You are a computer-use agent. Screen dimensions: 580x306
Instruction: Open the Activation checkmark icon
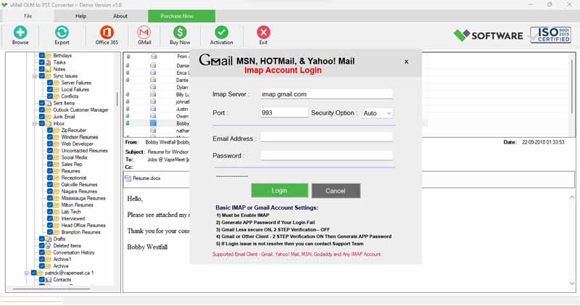(x=221, y=33)
